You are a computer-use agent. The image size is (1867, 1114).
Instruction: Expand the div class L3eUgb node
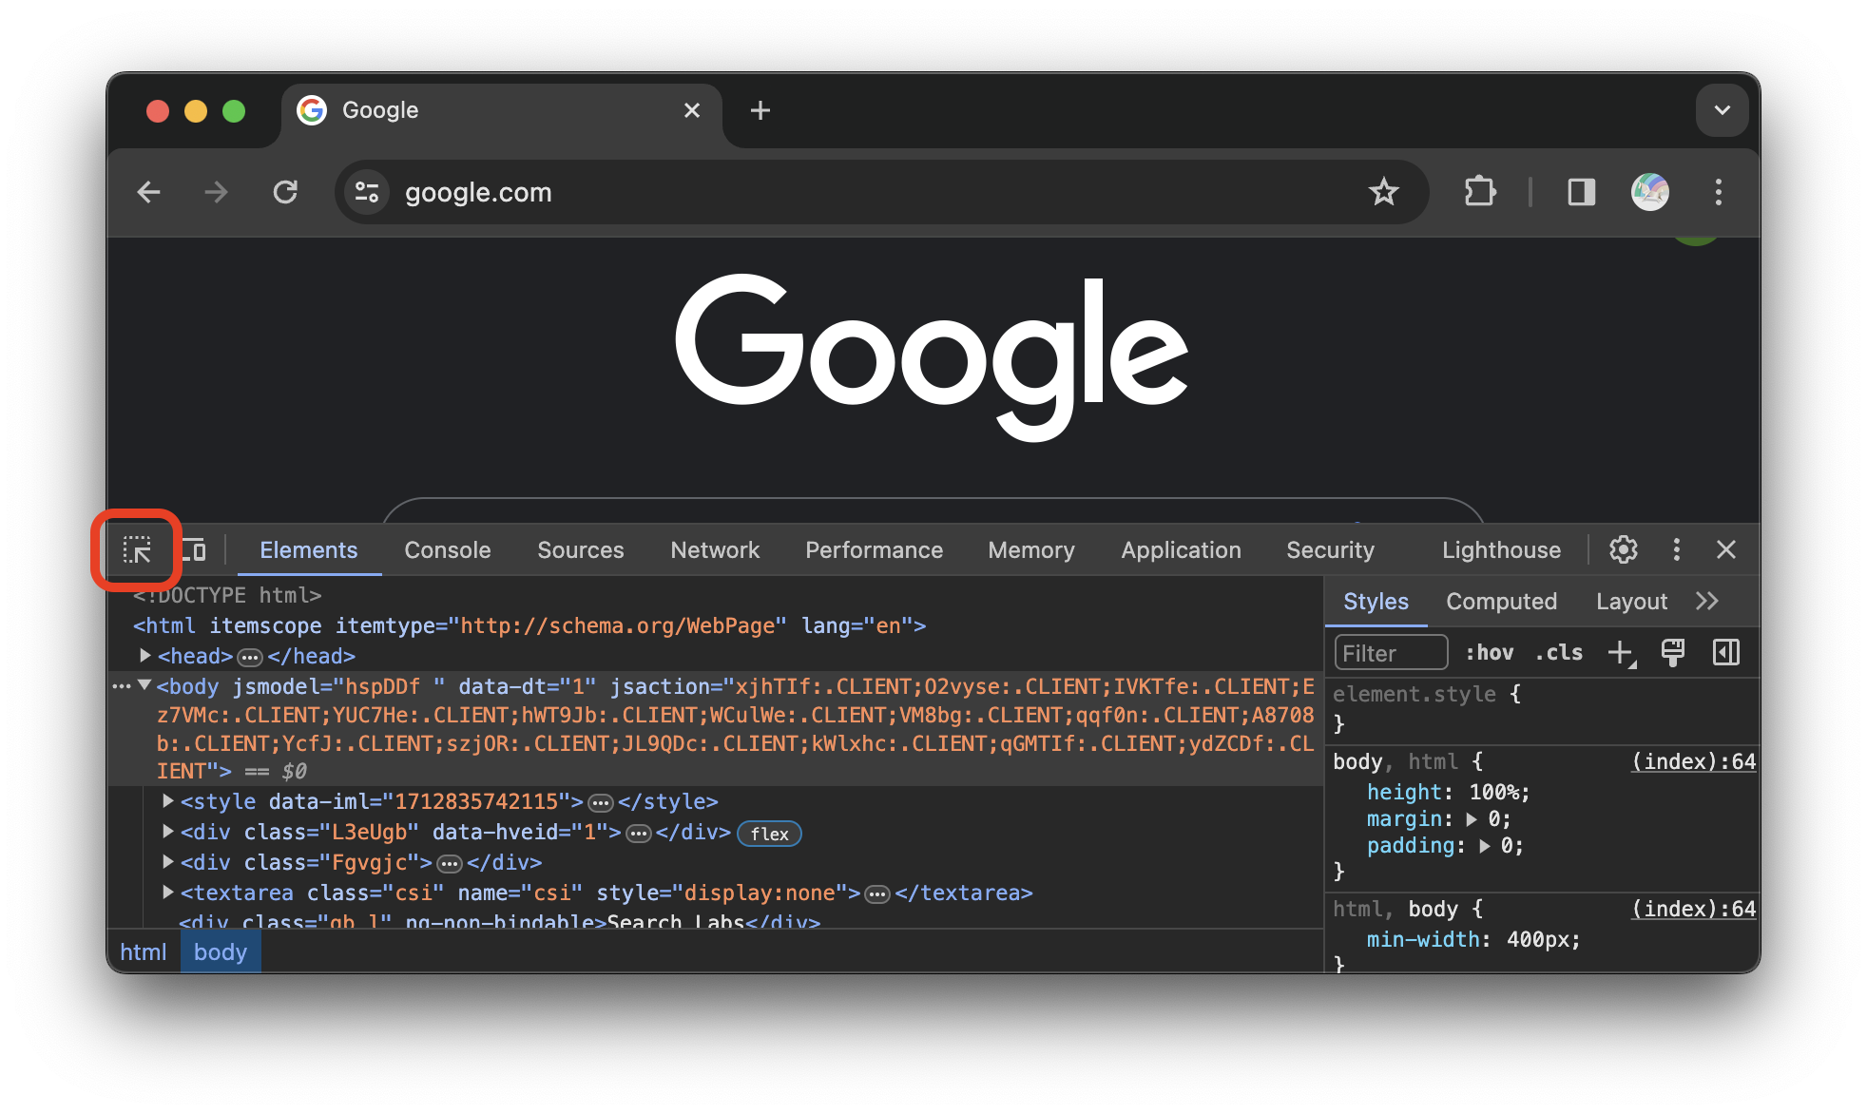[x=168, y=831]
